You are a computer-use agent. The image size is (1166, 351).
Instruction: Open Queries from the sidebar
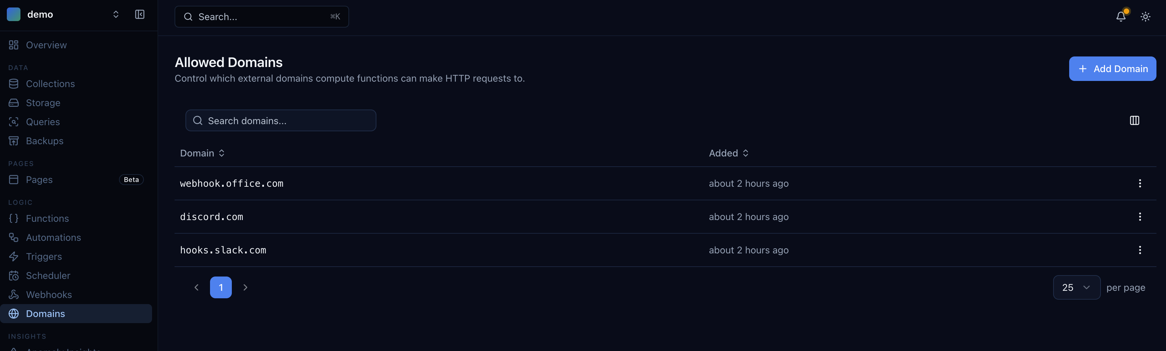click(43, 121)
